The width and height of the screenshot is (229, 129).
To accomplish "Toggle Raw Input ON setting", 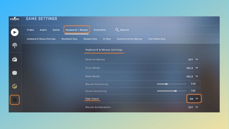I will point(194,99).
